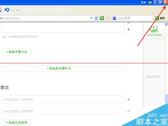Click the first 注意事项 input field
Image resolution: width=168 pixels, height=126 pixels.
pyautogui.click(x=63, y=99)
